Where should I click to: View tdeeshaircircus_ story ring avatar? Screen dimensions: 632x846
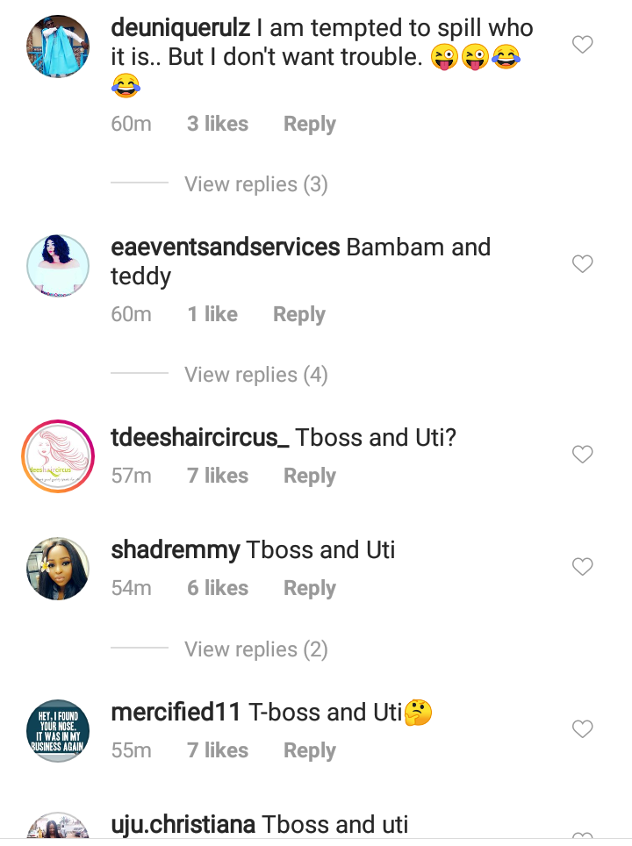tap(58, 453)
